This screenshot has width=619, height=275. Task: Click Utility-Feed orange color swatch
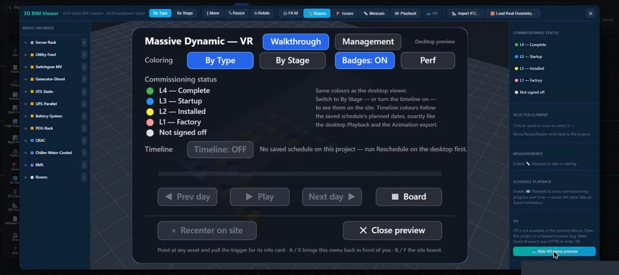pos(32,55)
